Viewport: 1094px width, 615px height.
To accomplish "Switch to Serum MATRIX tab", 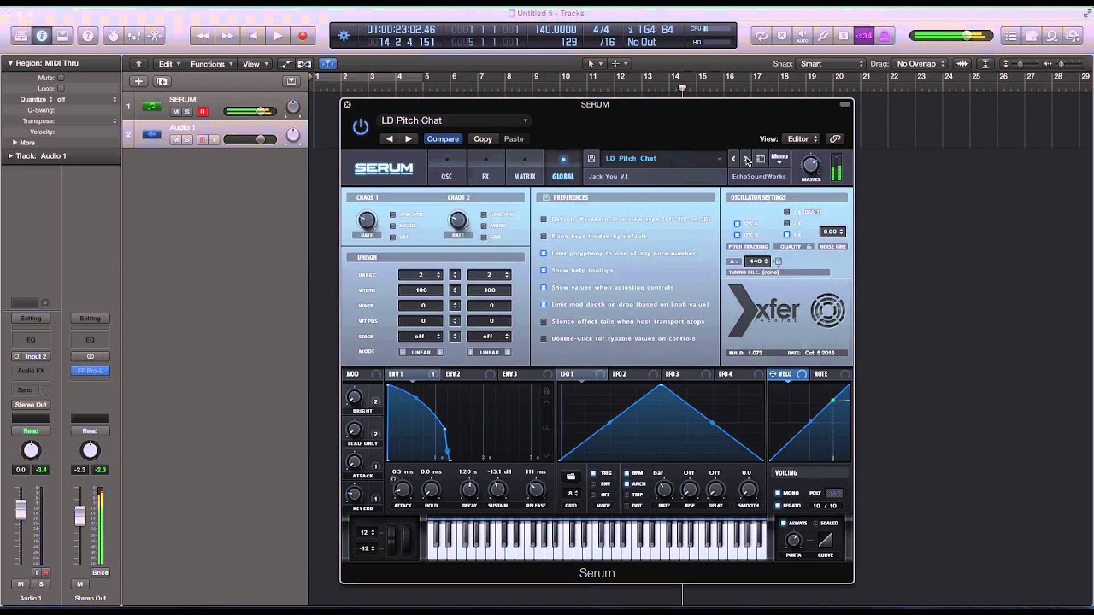I will point(525,167).
